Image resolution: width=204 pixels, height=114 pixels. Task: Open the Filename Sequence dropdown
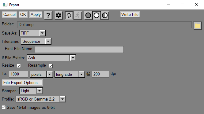[x=48, y=41]
